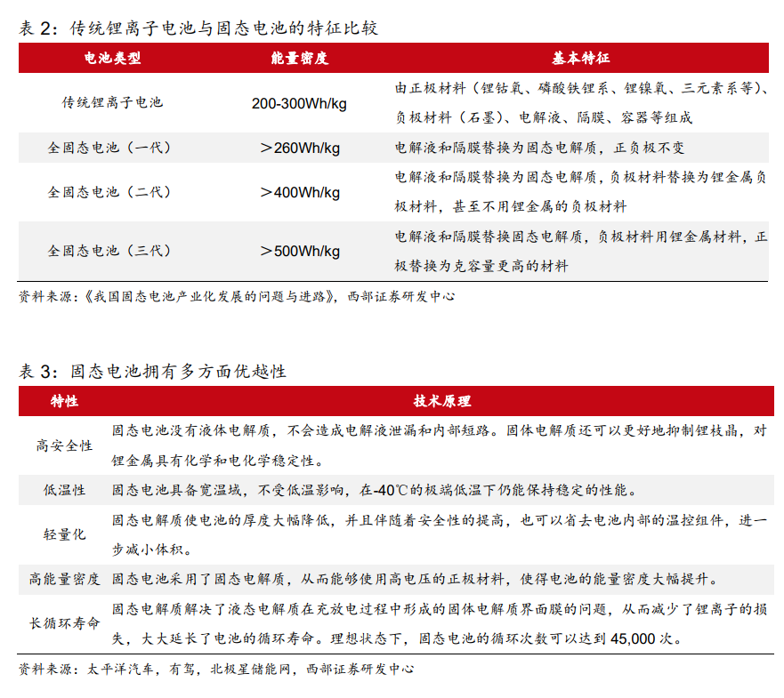Select the 特性 column header
784x698 pixels.
pyautogui.click(x=64, y=401)
